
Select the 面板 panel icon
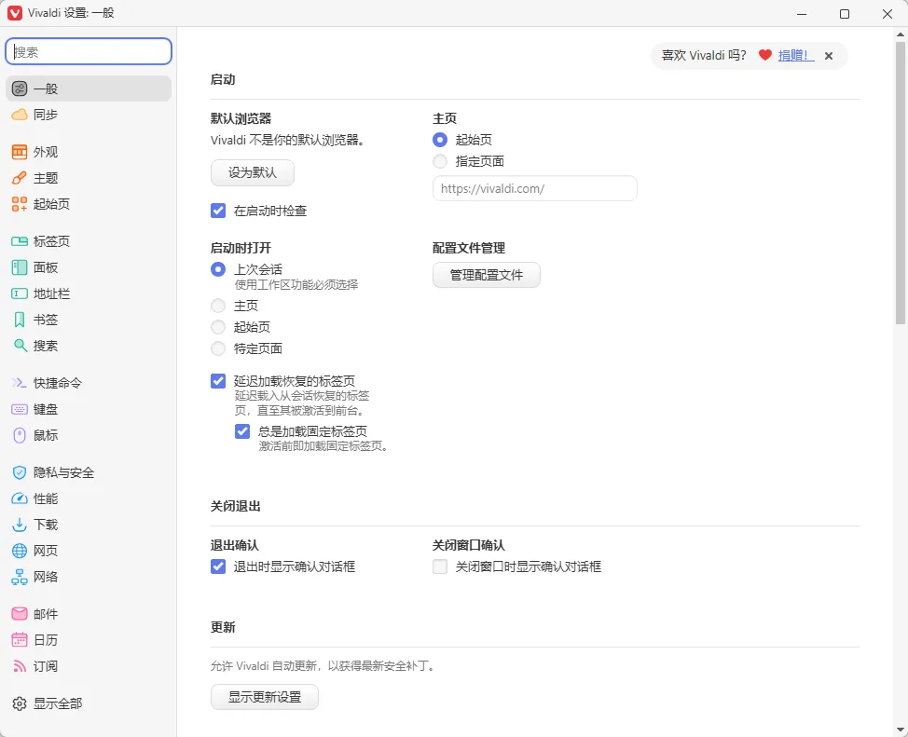[x=20, y=267]
